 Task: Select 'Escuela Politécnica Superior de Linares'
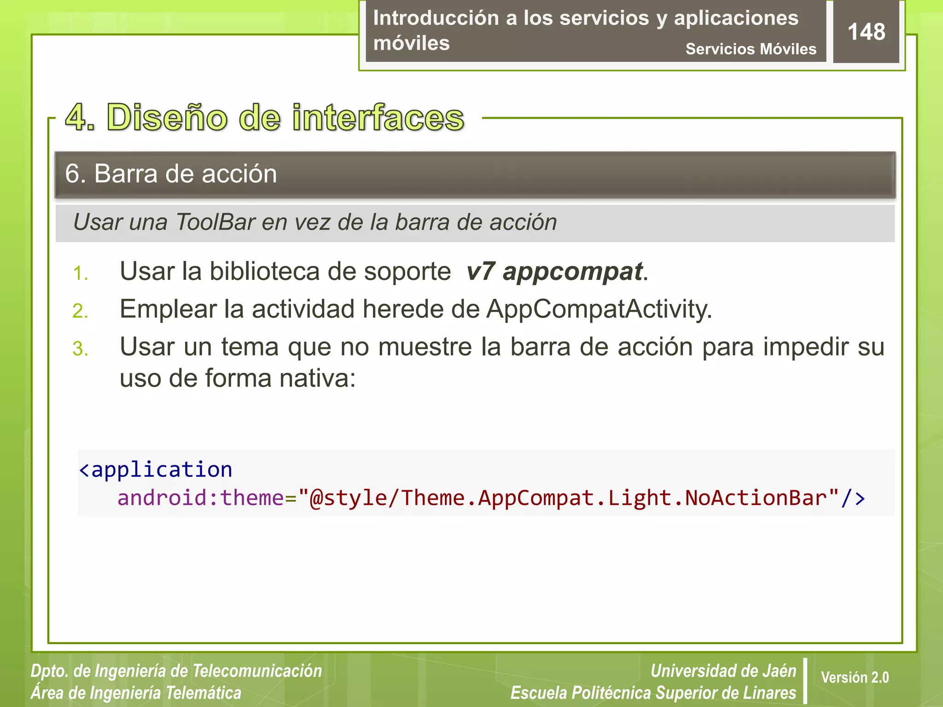[x=653, y=693]
